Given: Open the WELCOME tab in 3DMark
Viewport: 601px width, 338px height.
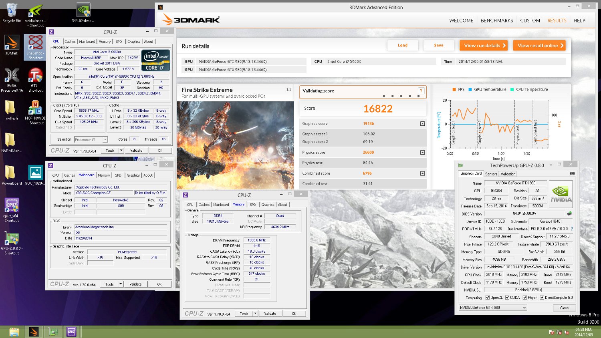Looking at the screenshot, I should point(461,20).
